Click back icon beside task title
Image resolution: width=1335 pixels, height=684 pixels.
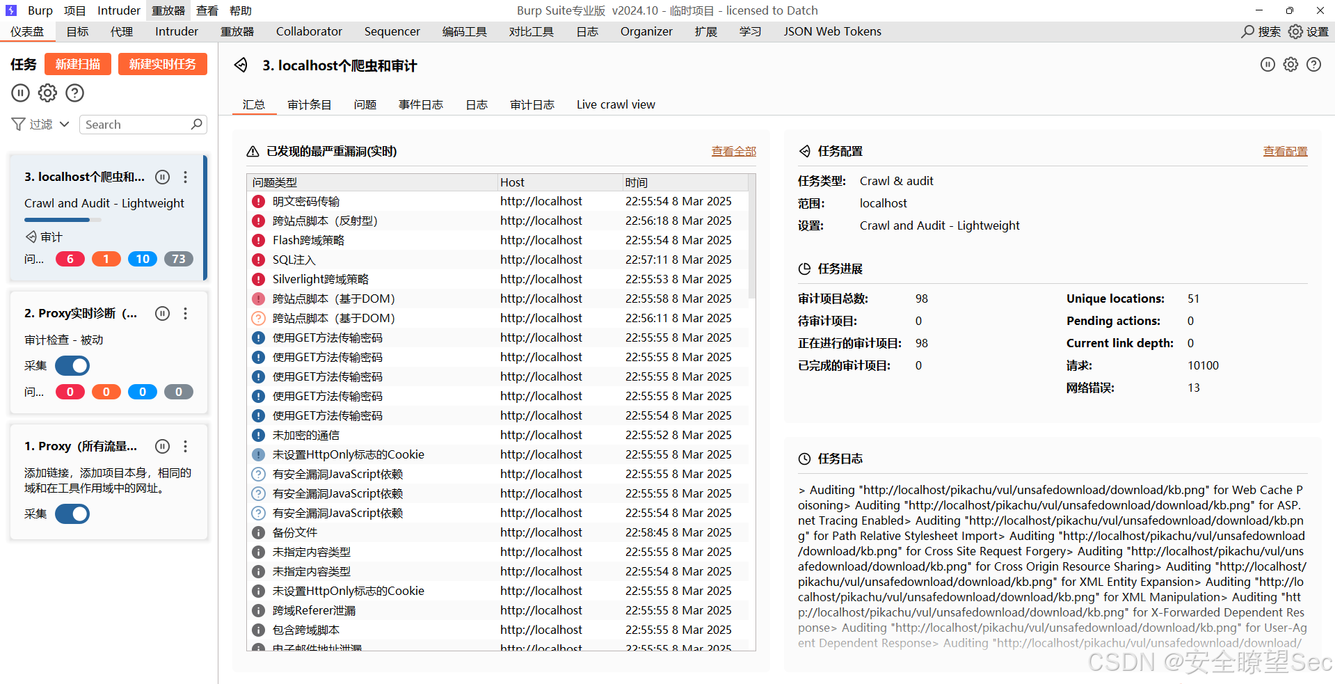point(241,65)
